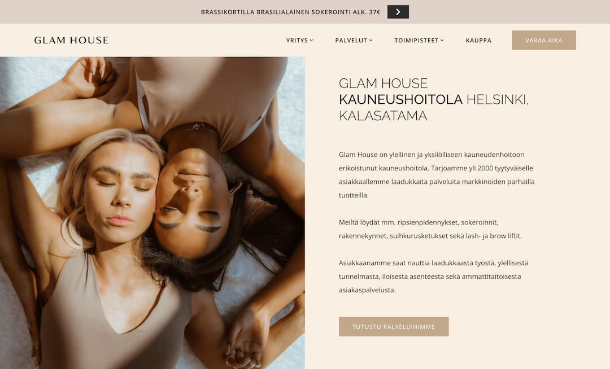Expand the TOIMIPISTEET dropdown chevron

[442, 41]
